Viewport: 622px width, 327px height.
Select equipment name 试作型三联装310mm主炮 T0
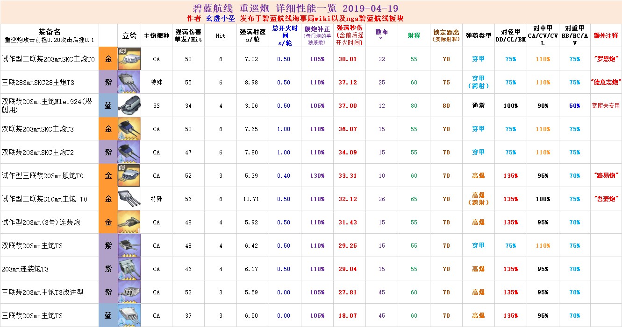pyautogui.click(x=44, y=199)
